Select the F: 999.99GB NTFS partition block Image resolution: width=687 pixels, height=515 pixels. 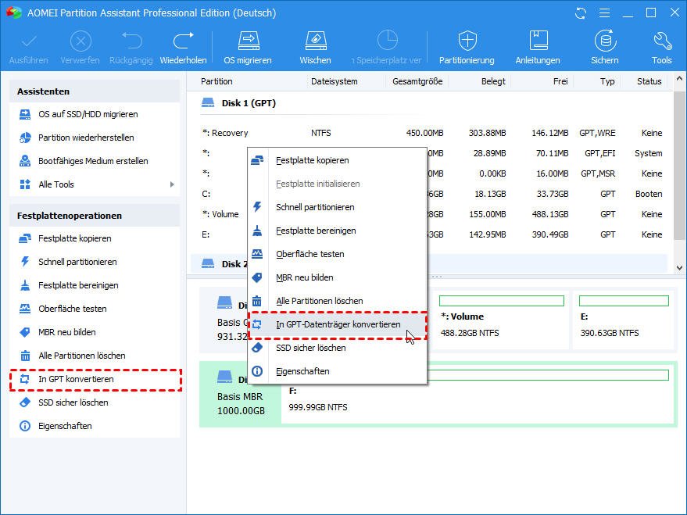tap(478, 394)
